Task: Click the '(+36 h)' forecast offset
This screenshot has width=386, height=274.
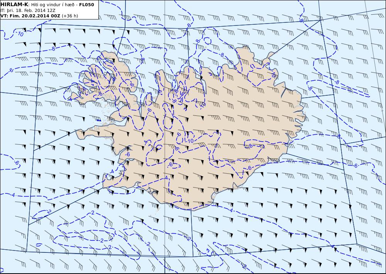Action: pos(70,16)
